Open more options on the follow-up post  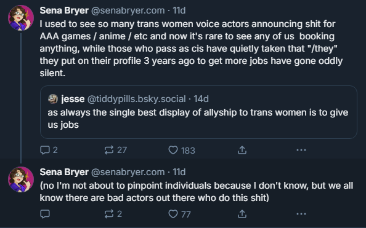point(301,214)
